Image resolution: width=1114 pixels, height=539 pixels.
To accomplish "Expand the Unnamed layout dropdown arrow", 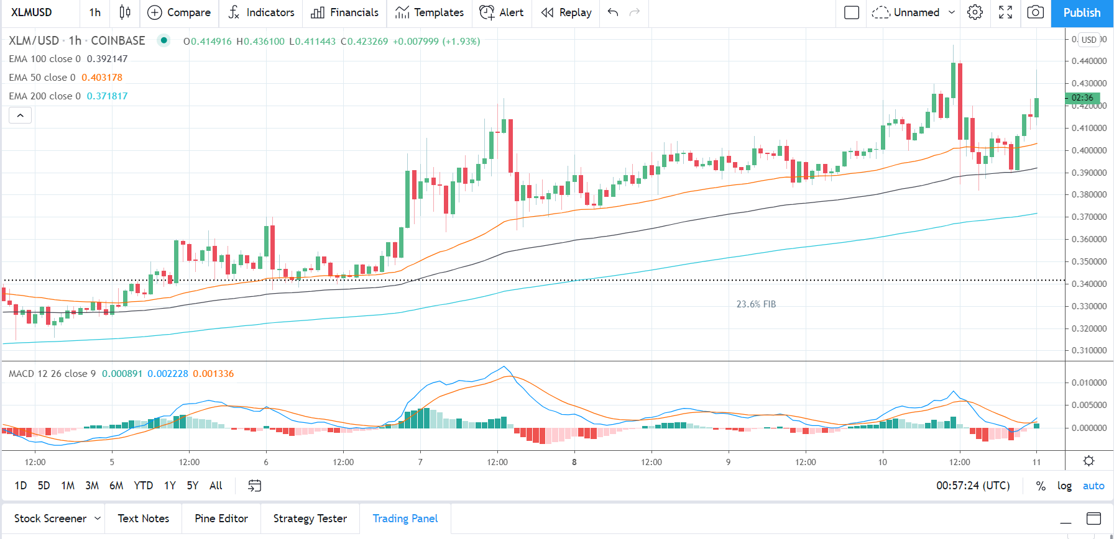I will pyautogui.click(x=951, y=12).
